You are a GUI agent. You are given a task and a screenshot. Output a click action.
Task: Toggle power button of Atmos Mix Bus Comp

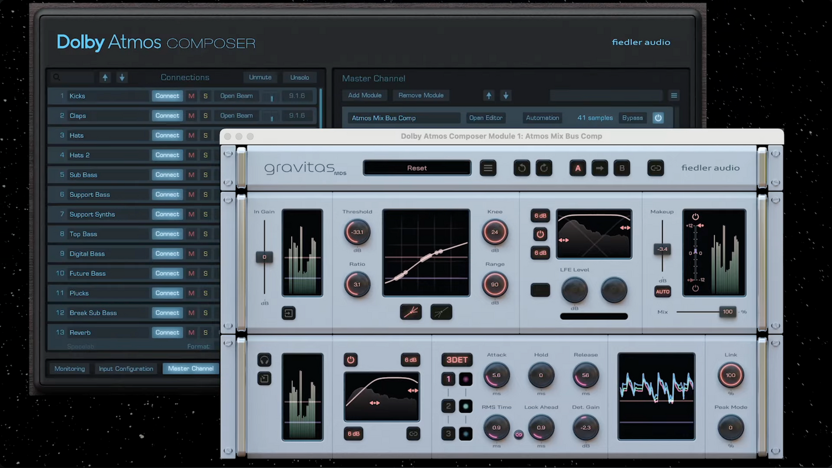(x=658, y=118)
